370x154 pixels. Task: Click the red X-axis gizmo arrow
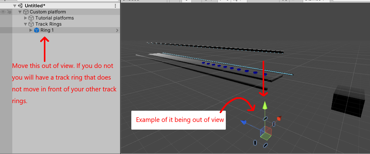tap(279, 118)
